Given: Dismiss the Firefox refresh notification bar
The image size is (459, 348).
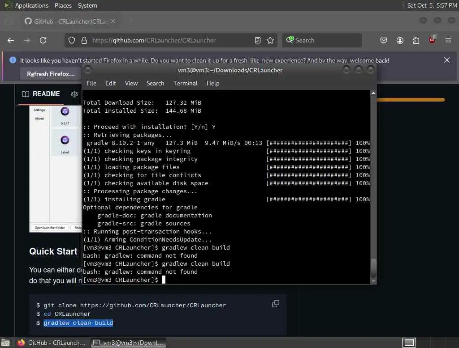Looking at the screenshot, I should tap(447, 60).
